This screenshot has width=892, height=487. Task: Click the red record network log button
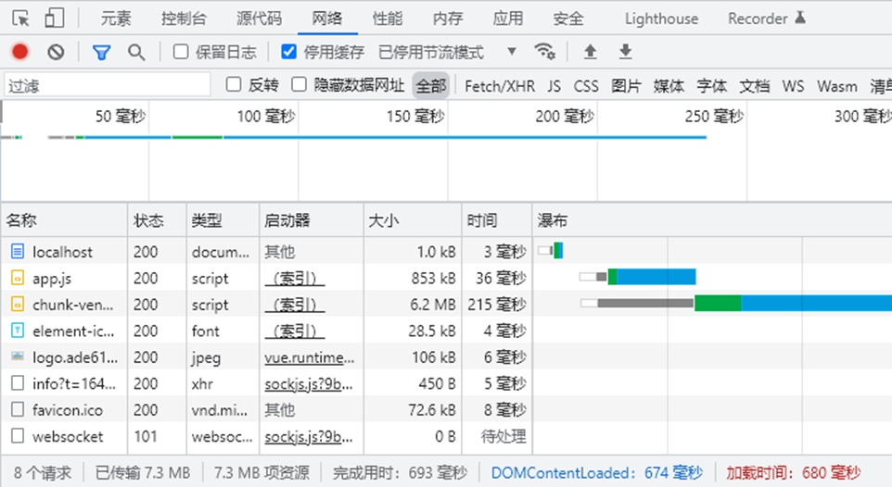[19, 53]
